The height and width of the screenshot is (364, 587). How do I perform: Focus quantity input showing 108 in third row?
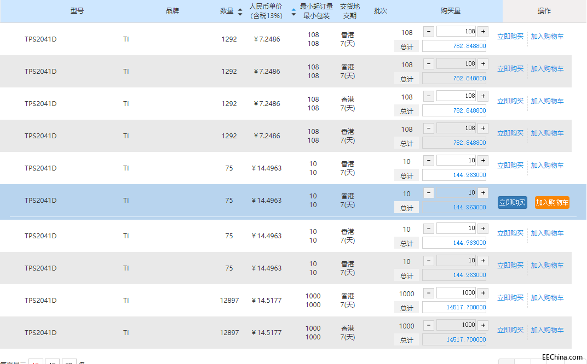(456, 96)
